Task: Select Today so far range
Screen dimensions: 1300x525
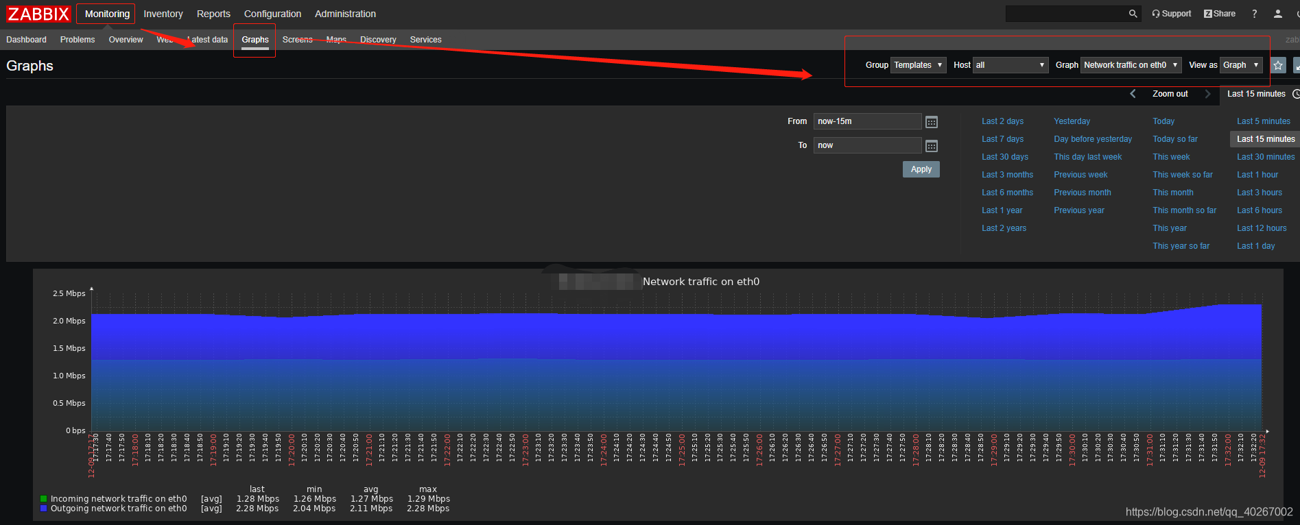Action: (1175, 139)
